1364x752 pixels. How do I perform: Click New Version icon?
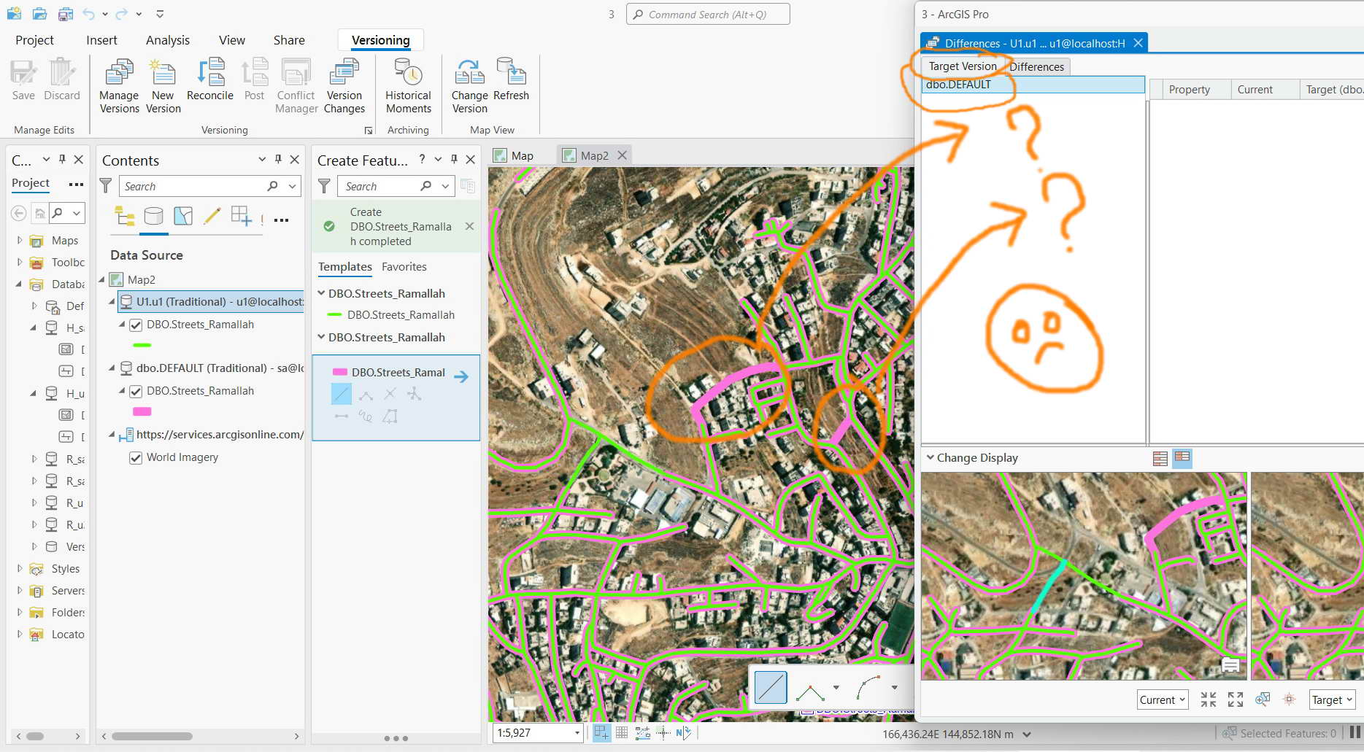[x=163, y=86]
